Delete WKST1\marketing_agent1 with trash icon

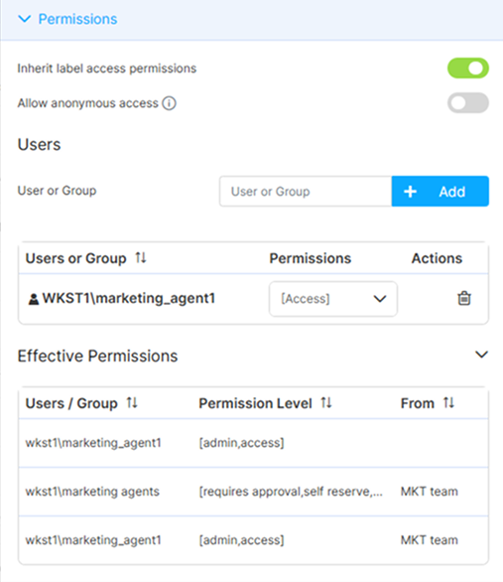tap(464, 298)
